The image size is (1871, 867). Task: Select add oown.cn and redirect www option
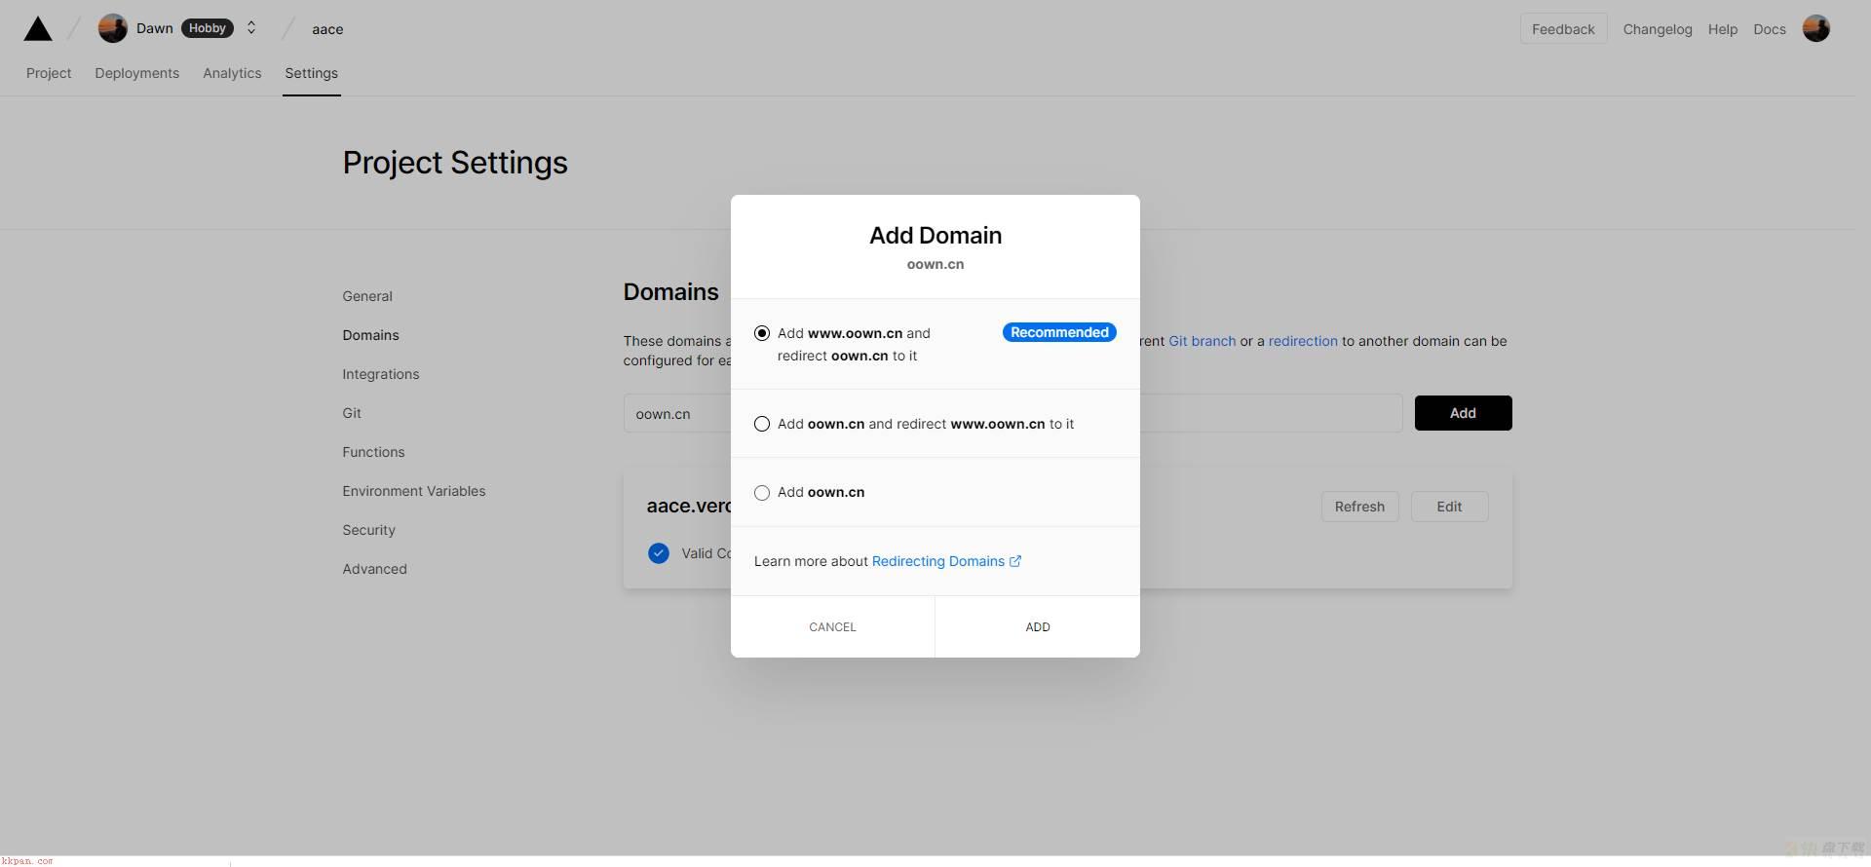[762, 424]
